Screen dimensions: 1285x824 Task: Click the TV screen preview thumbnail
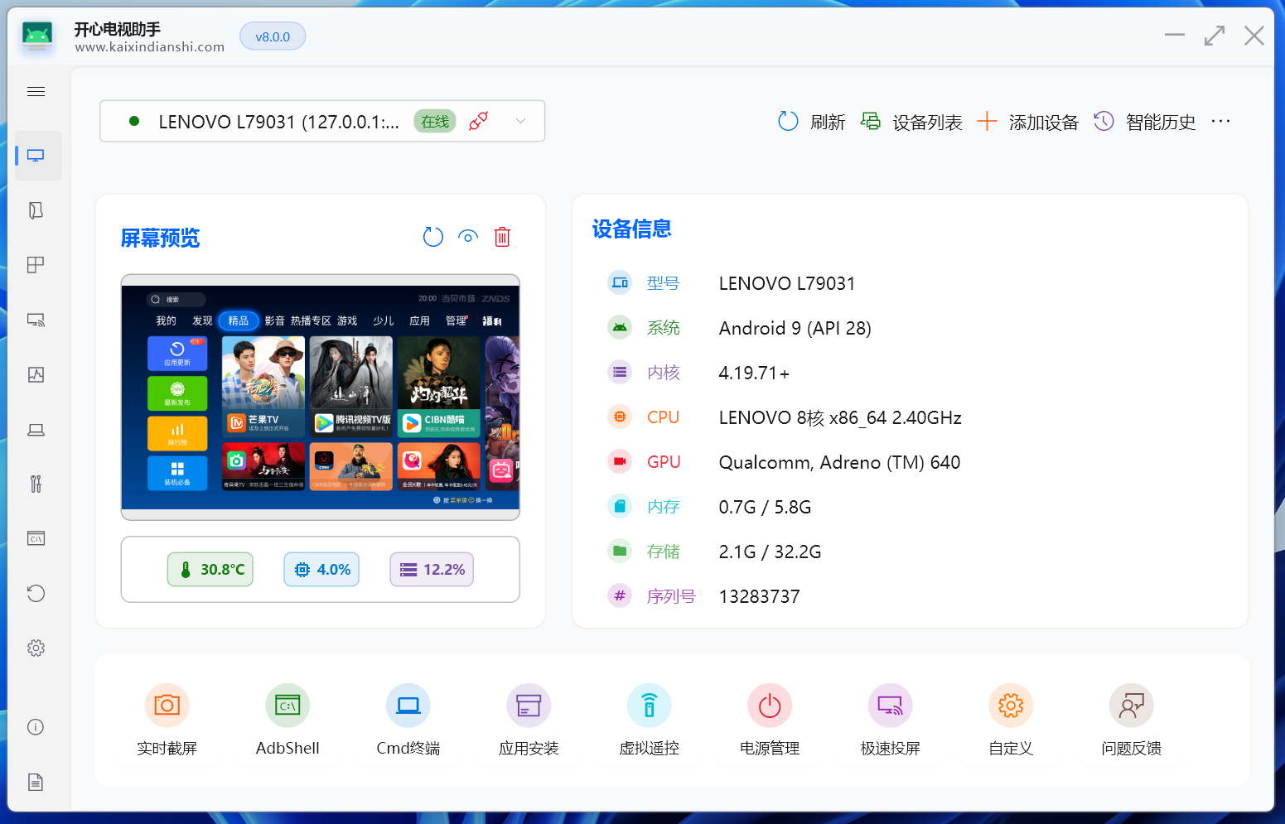point(321,398)
